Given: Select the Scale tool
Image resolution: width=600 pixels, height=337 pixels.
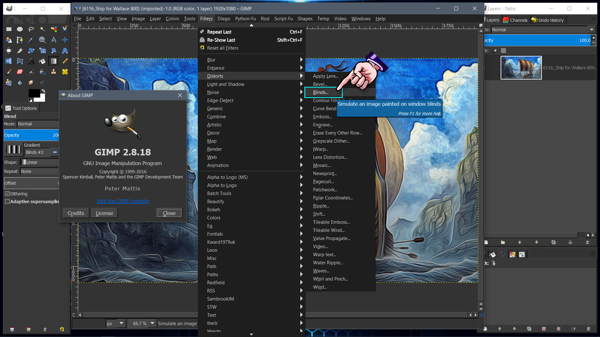Looking at the screenshot, I should tap(42, 50).
